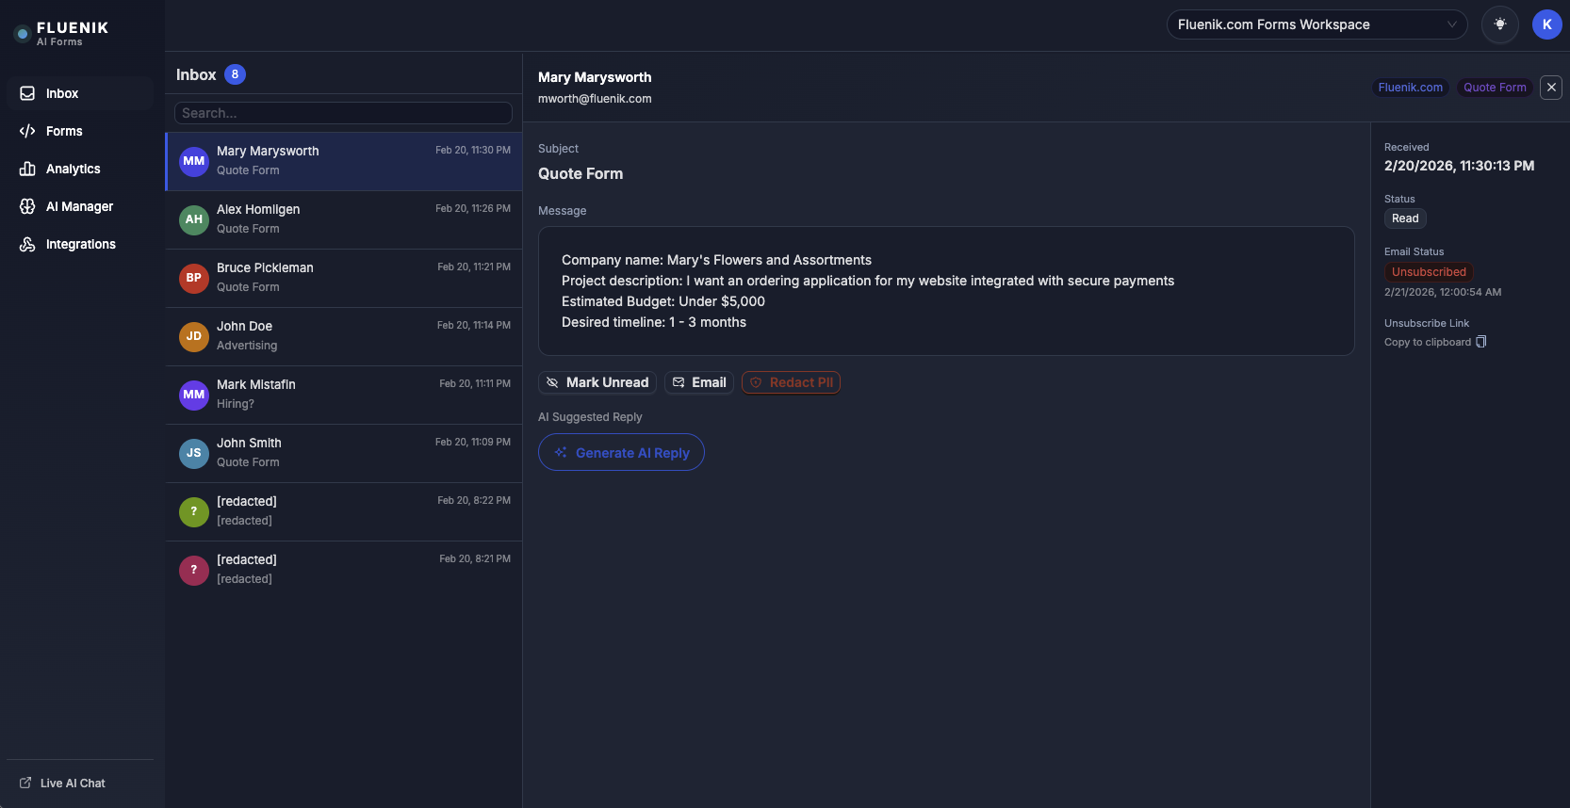The width and height of the screenshot is (1570, 808).
Task: Open the Fluenik.com Forms Workspace dropdown
Action: (x=1316, y=24)
